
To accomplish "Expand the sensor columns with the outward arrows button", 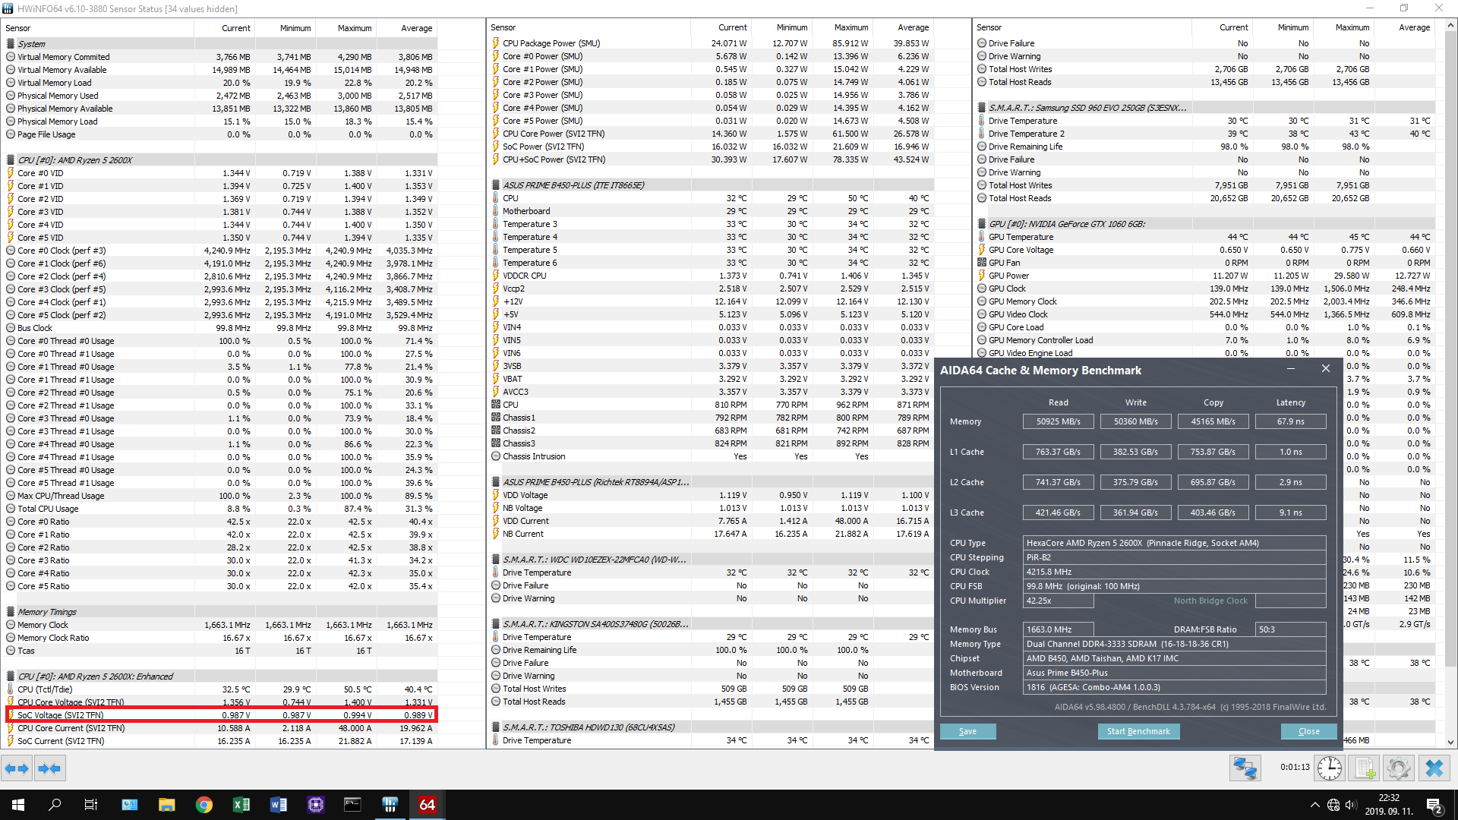I will point(17,768).
